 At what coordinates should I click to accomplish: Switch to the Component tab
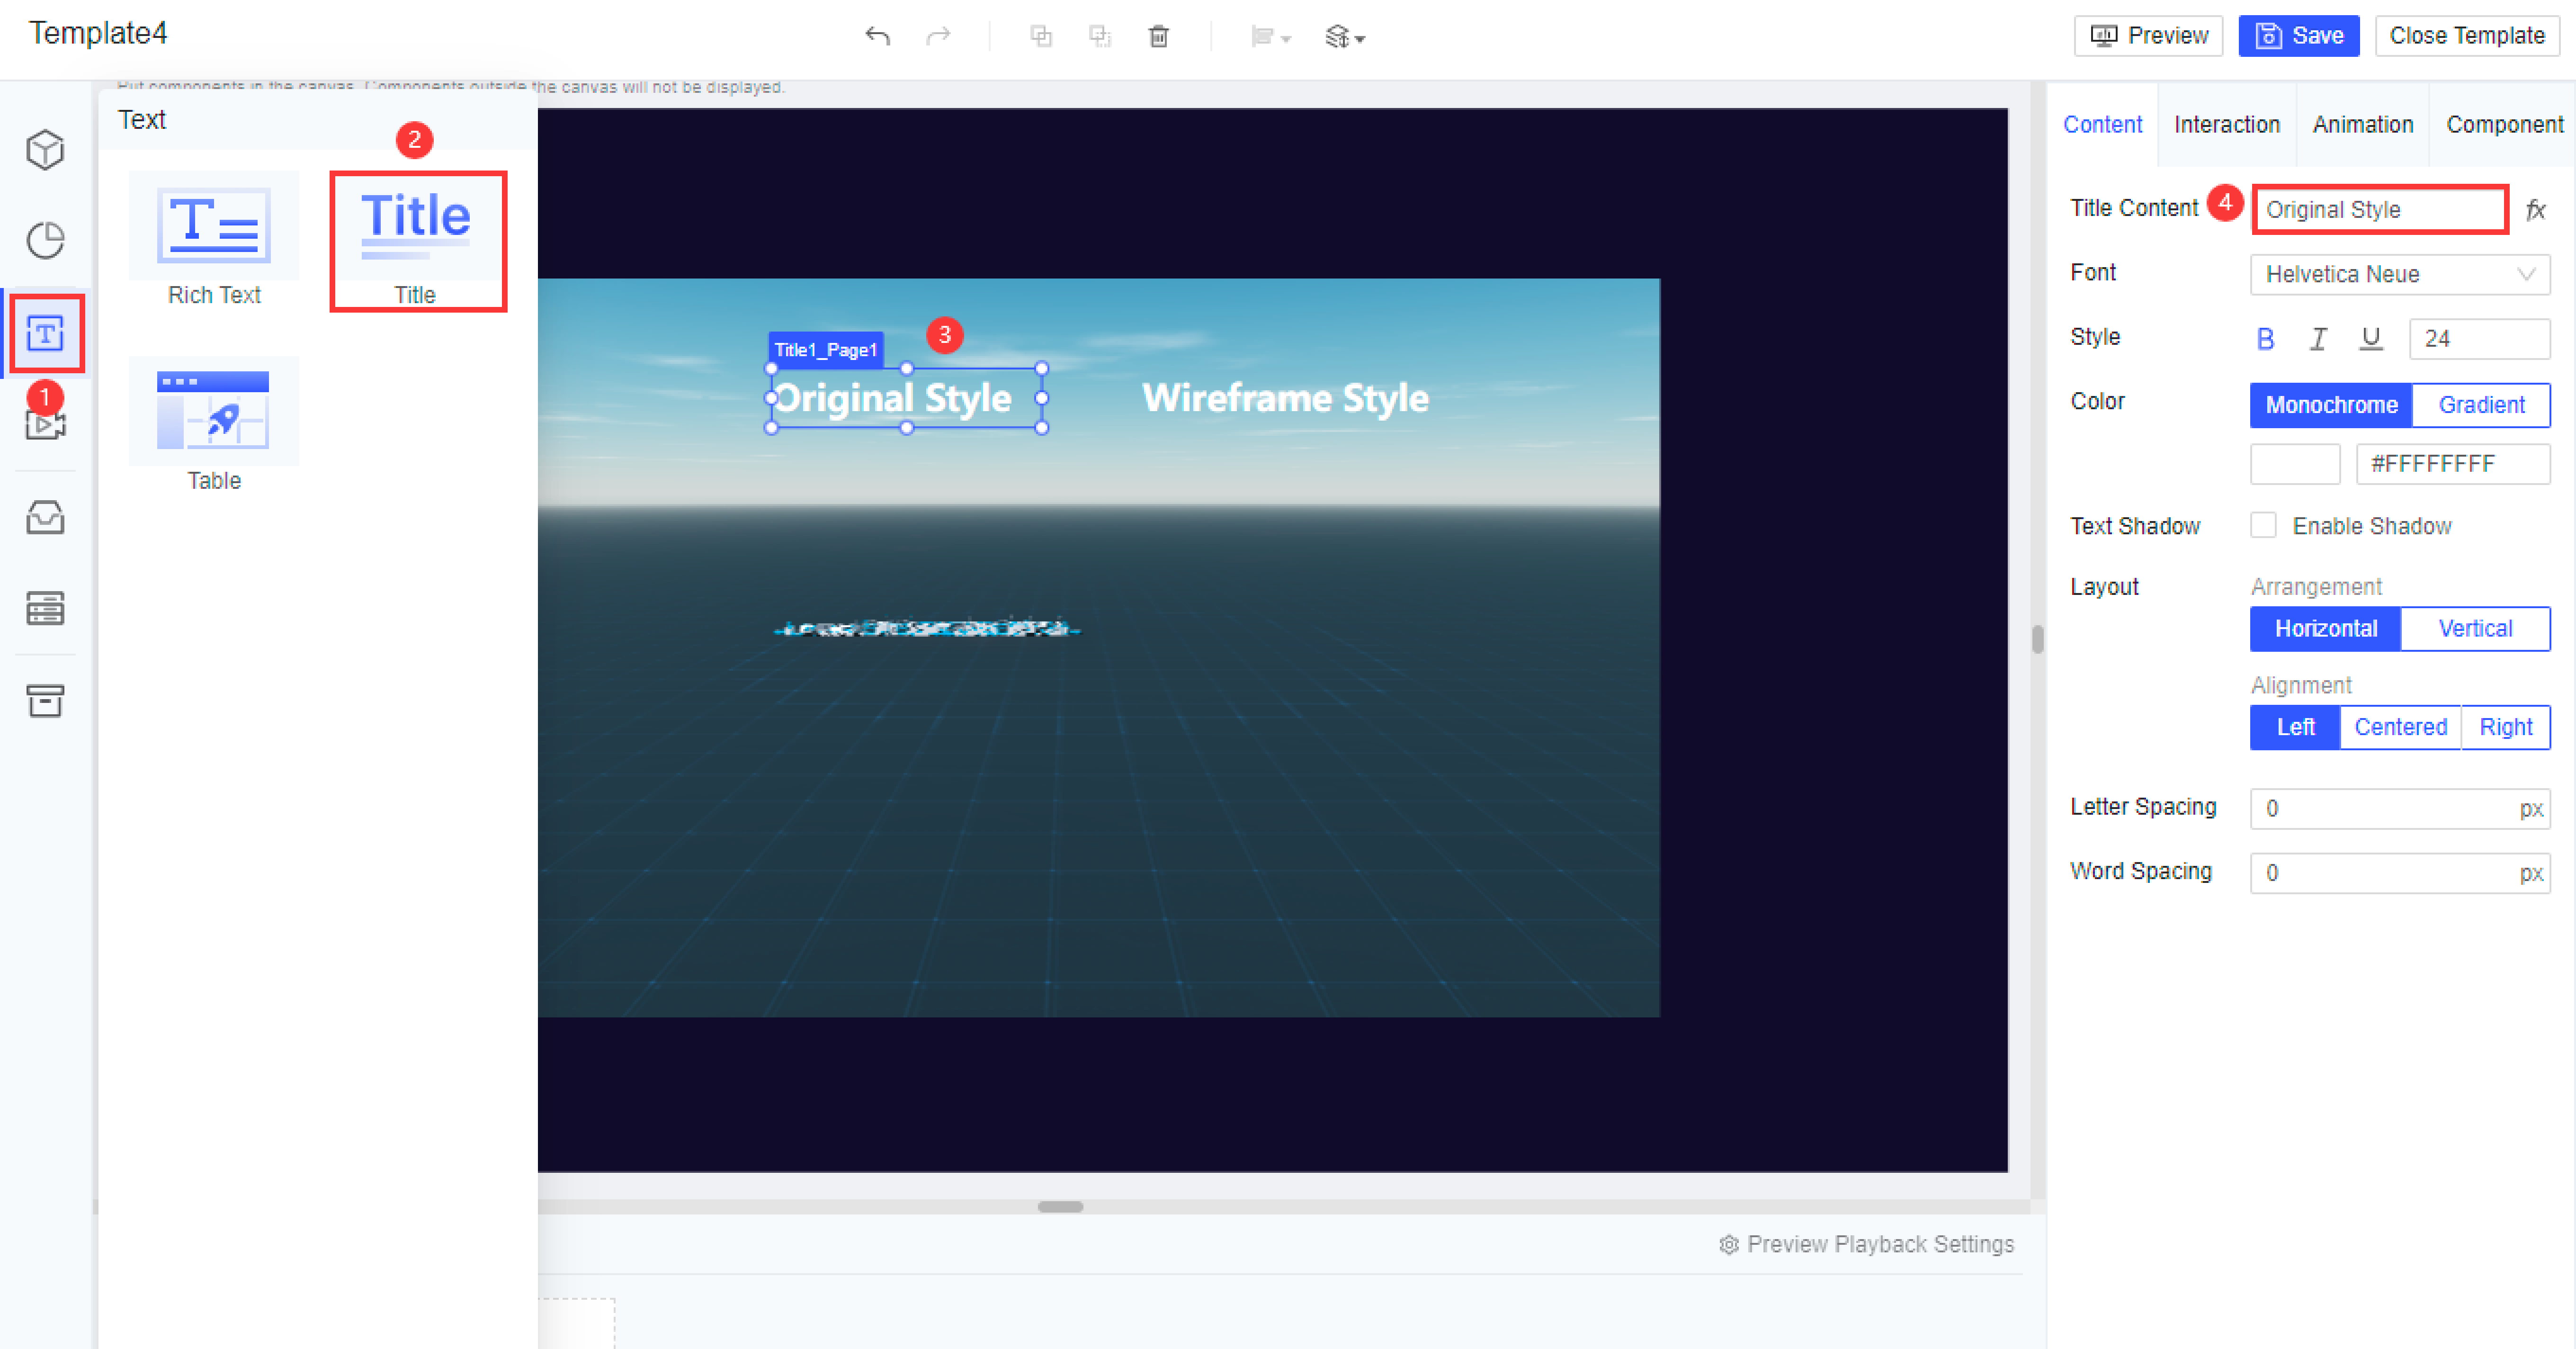click(x=2504, y=125)
